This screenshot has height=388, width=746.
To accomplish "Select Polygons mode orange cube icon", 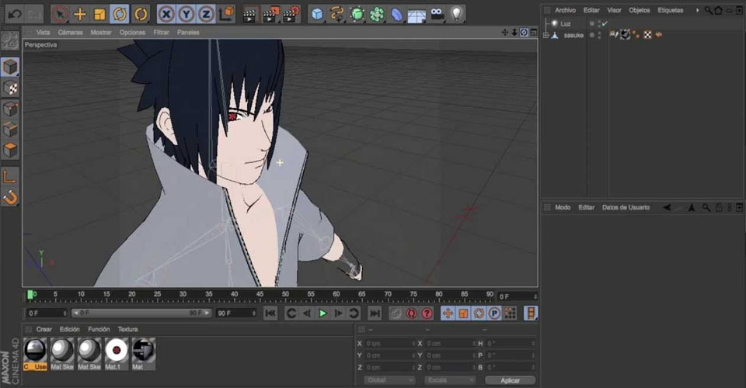I will [x=10, y=151].
